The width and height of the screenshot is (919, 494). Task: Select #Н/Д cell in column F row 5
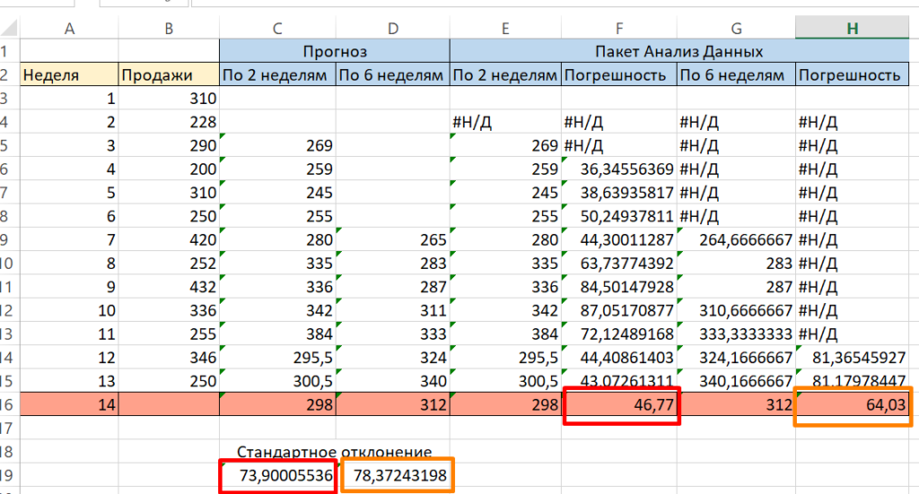point(619,145)
